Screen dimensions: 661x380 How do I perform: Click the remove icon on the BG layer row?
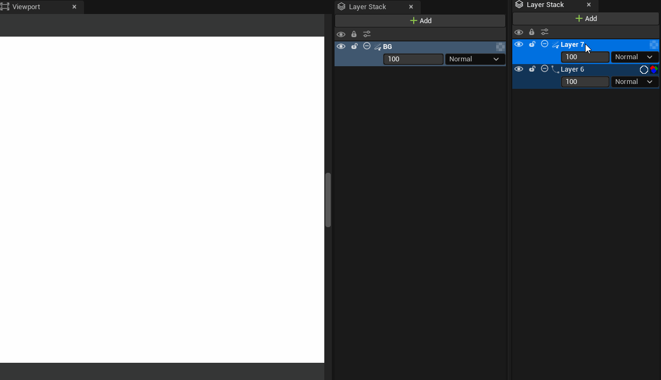pos(366,46)
